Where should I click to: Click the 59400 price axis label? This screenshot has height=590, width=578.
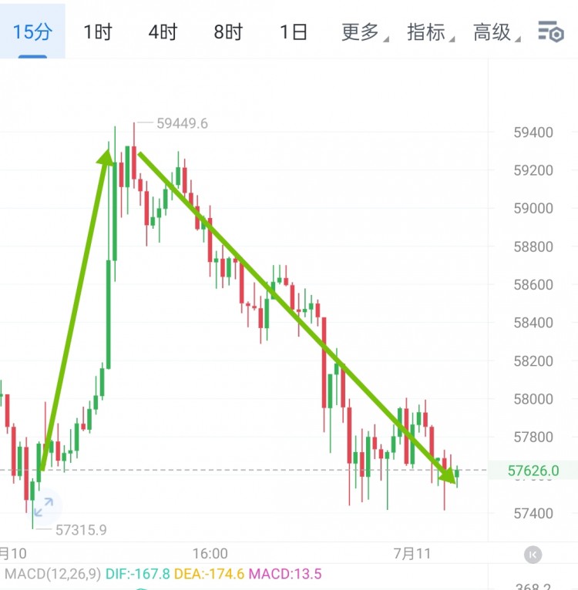(x=533, y=132)
